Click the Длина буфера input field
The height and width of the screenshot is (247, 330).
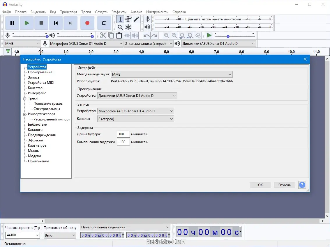[x=123, y=134]
